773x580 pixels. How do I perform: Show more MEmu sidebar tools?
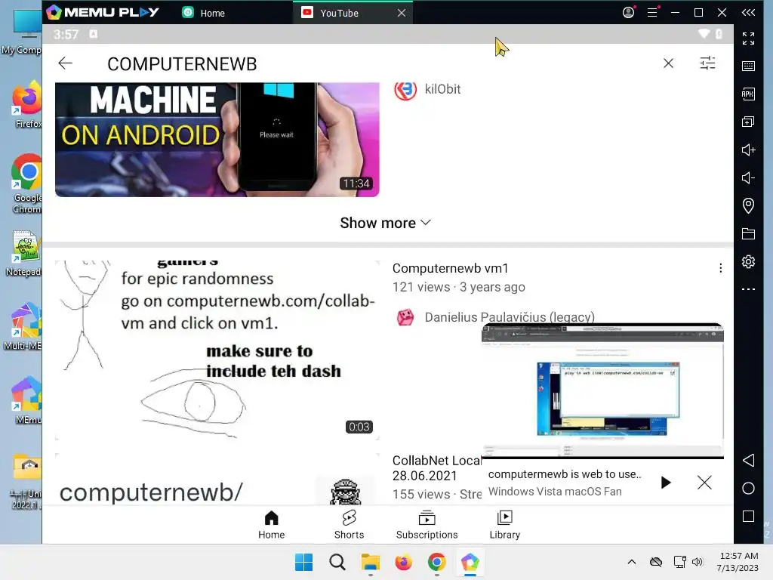point(748,289)
